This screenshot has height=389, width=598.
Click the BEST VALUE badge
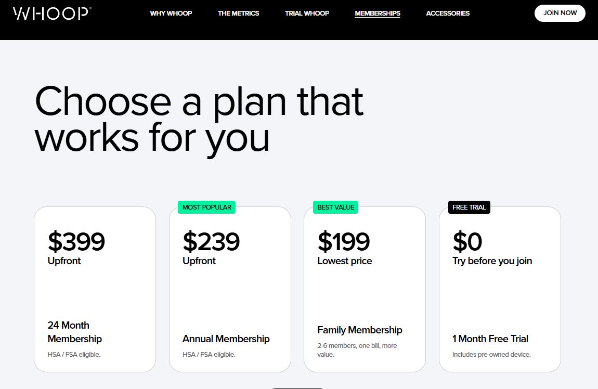pos(335,207)
